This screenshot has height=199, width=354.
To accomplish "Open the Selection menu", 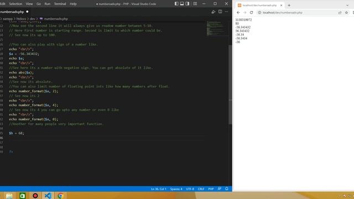I will point(15,4).
